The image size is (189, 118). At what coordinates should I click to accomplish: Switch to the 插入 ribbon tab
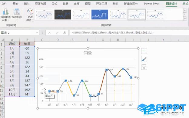27,4
